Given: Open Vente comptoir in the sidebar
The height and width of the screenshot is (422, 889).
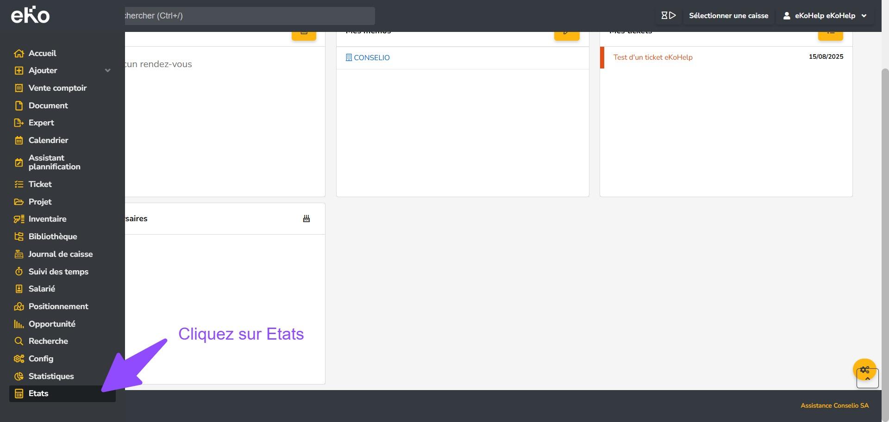Looking at the screenshot, I should (57, 88).
